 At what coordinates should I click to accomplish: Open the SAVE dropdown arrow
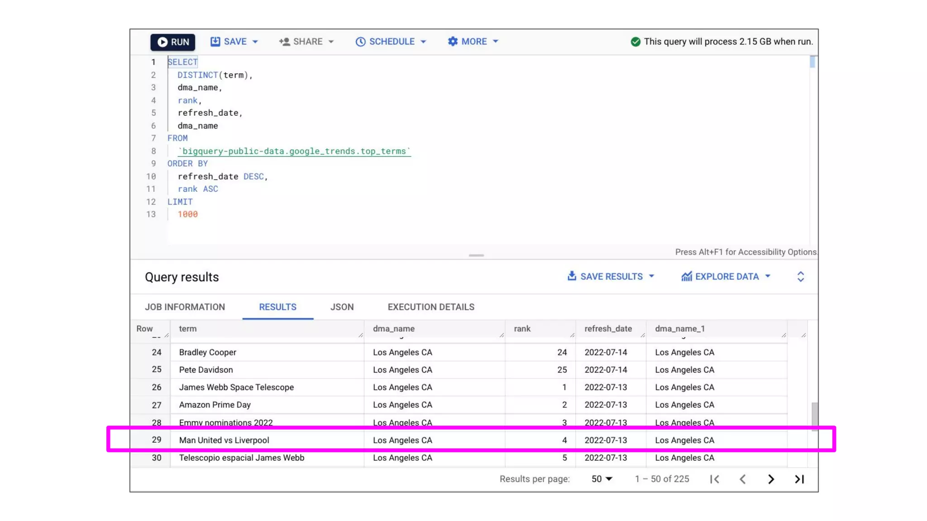255,42
